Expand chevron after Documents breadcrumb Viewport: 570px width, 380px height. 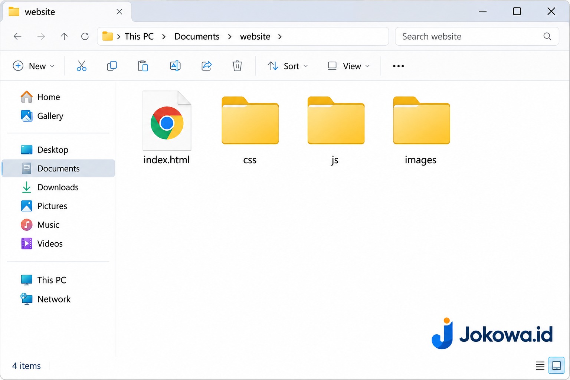click(230, 37)
